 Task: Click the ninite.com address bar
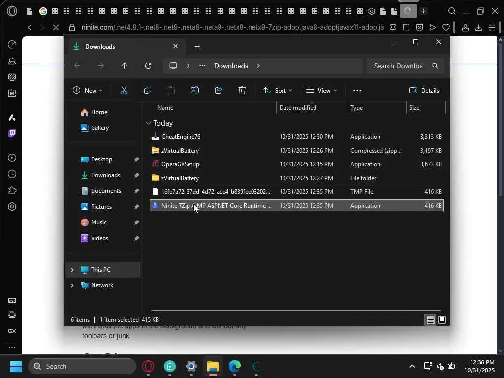(x=233, y=28)
